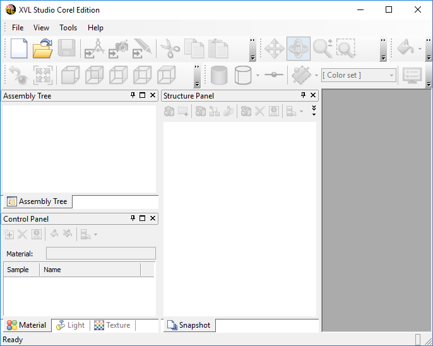Select the Rotate orbit view tool
This screenshot has height=346, width=433.
[x=298, y=49]
